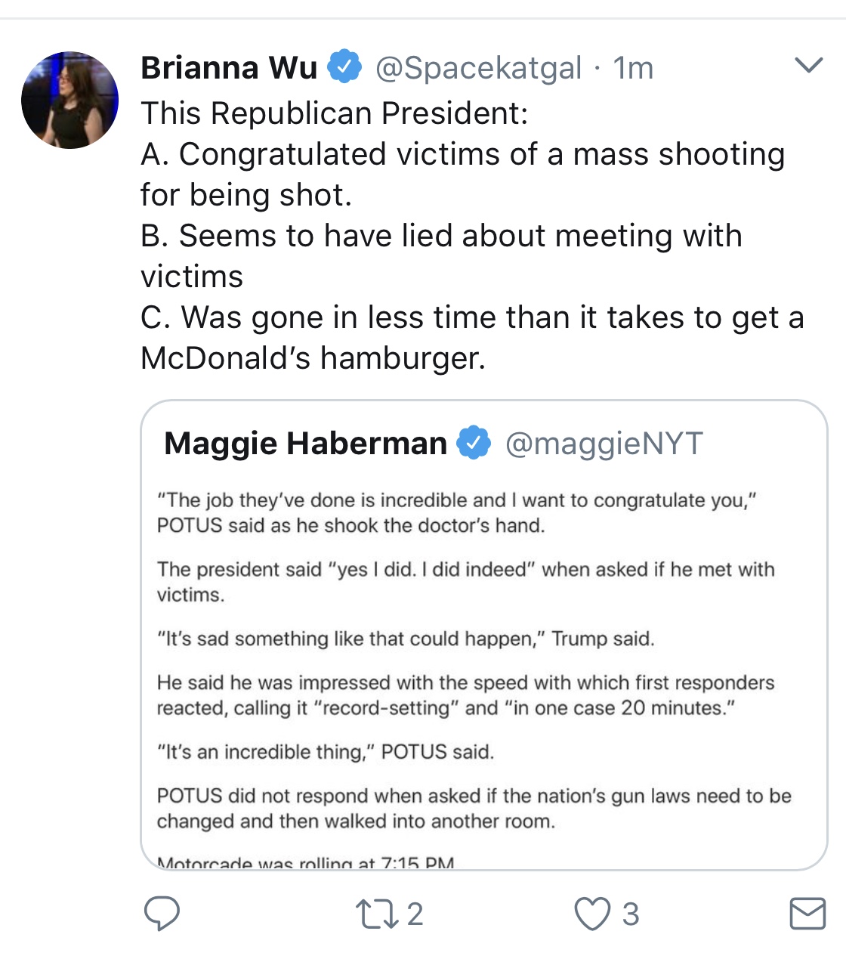The height and width of the screenshot is (959, 846).
Task: View Brianna Wu's profile picture
Action: (69, 100)
